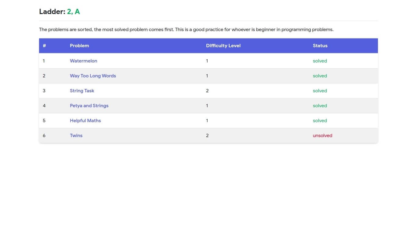417x234 pixels.
Task: Click solved status in String Task row
Action: [x=320, y=91]
